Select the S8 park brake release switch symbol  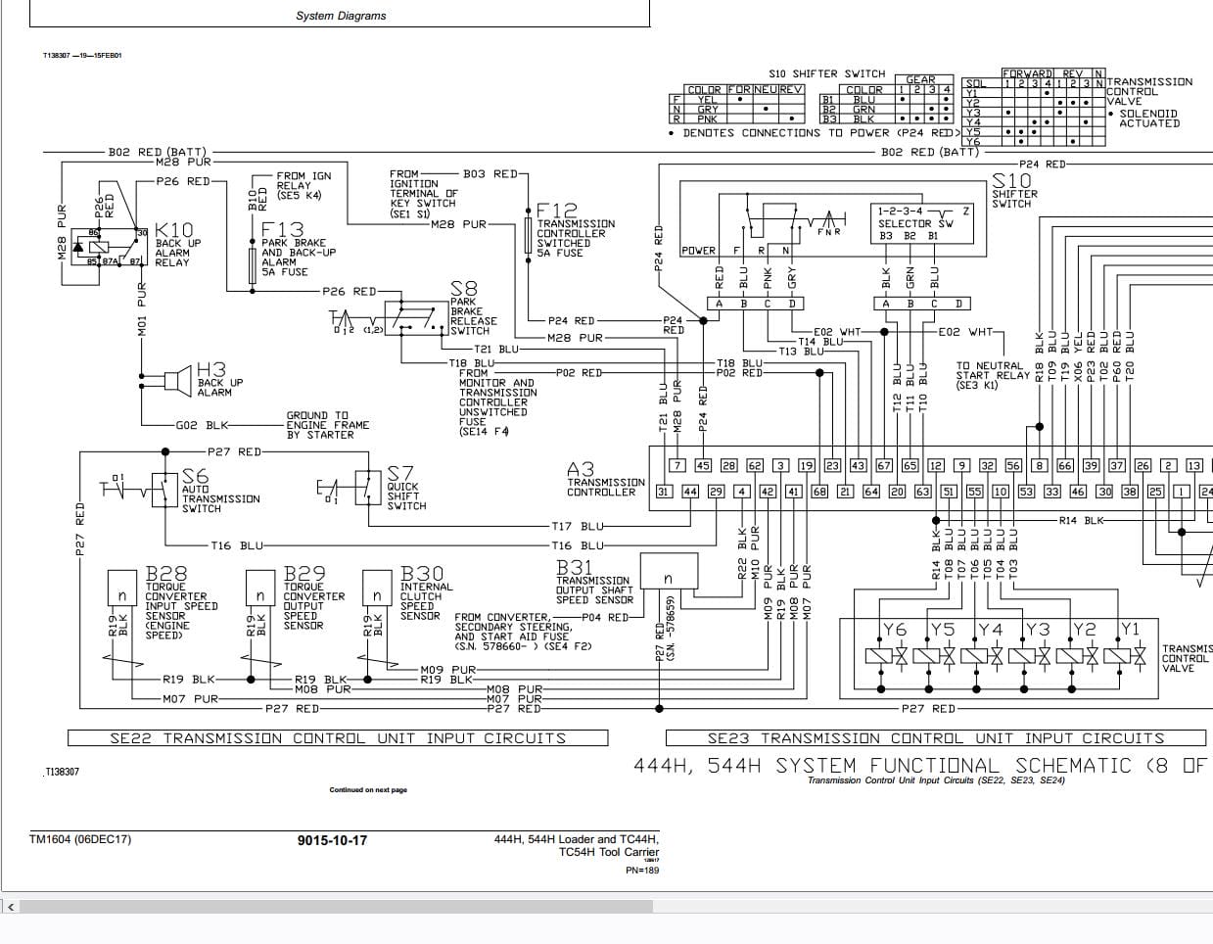(x=415, y=318)
